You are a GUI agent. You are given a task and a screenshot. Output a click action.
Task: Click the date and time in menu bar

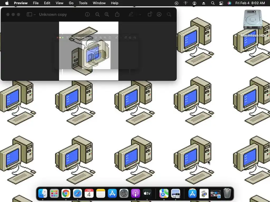[250, 3]
